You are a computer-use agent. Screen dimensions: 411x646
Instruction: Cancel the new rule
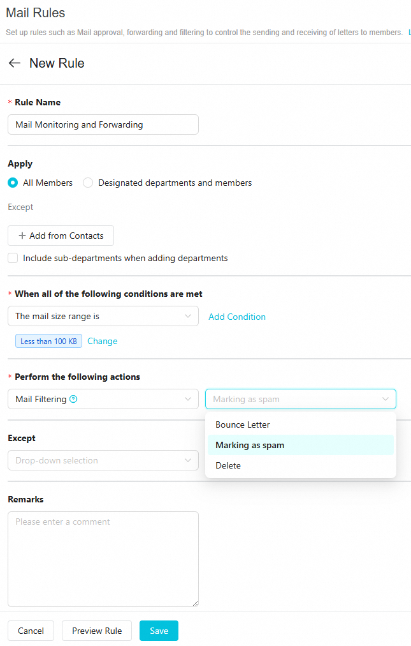click(31, 631)
